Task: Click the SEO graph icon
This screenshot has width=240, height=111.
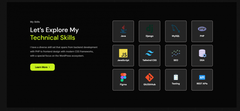Action: pyautogui.click(x=176, y=53)
